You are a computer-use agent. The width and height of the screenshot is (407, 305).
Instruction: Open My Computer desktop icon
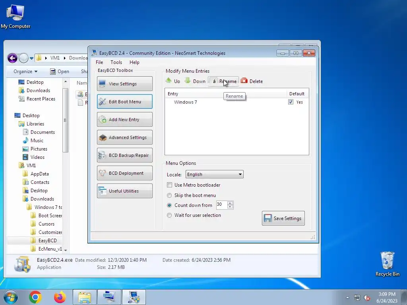click(16, 16)
